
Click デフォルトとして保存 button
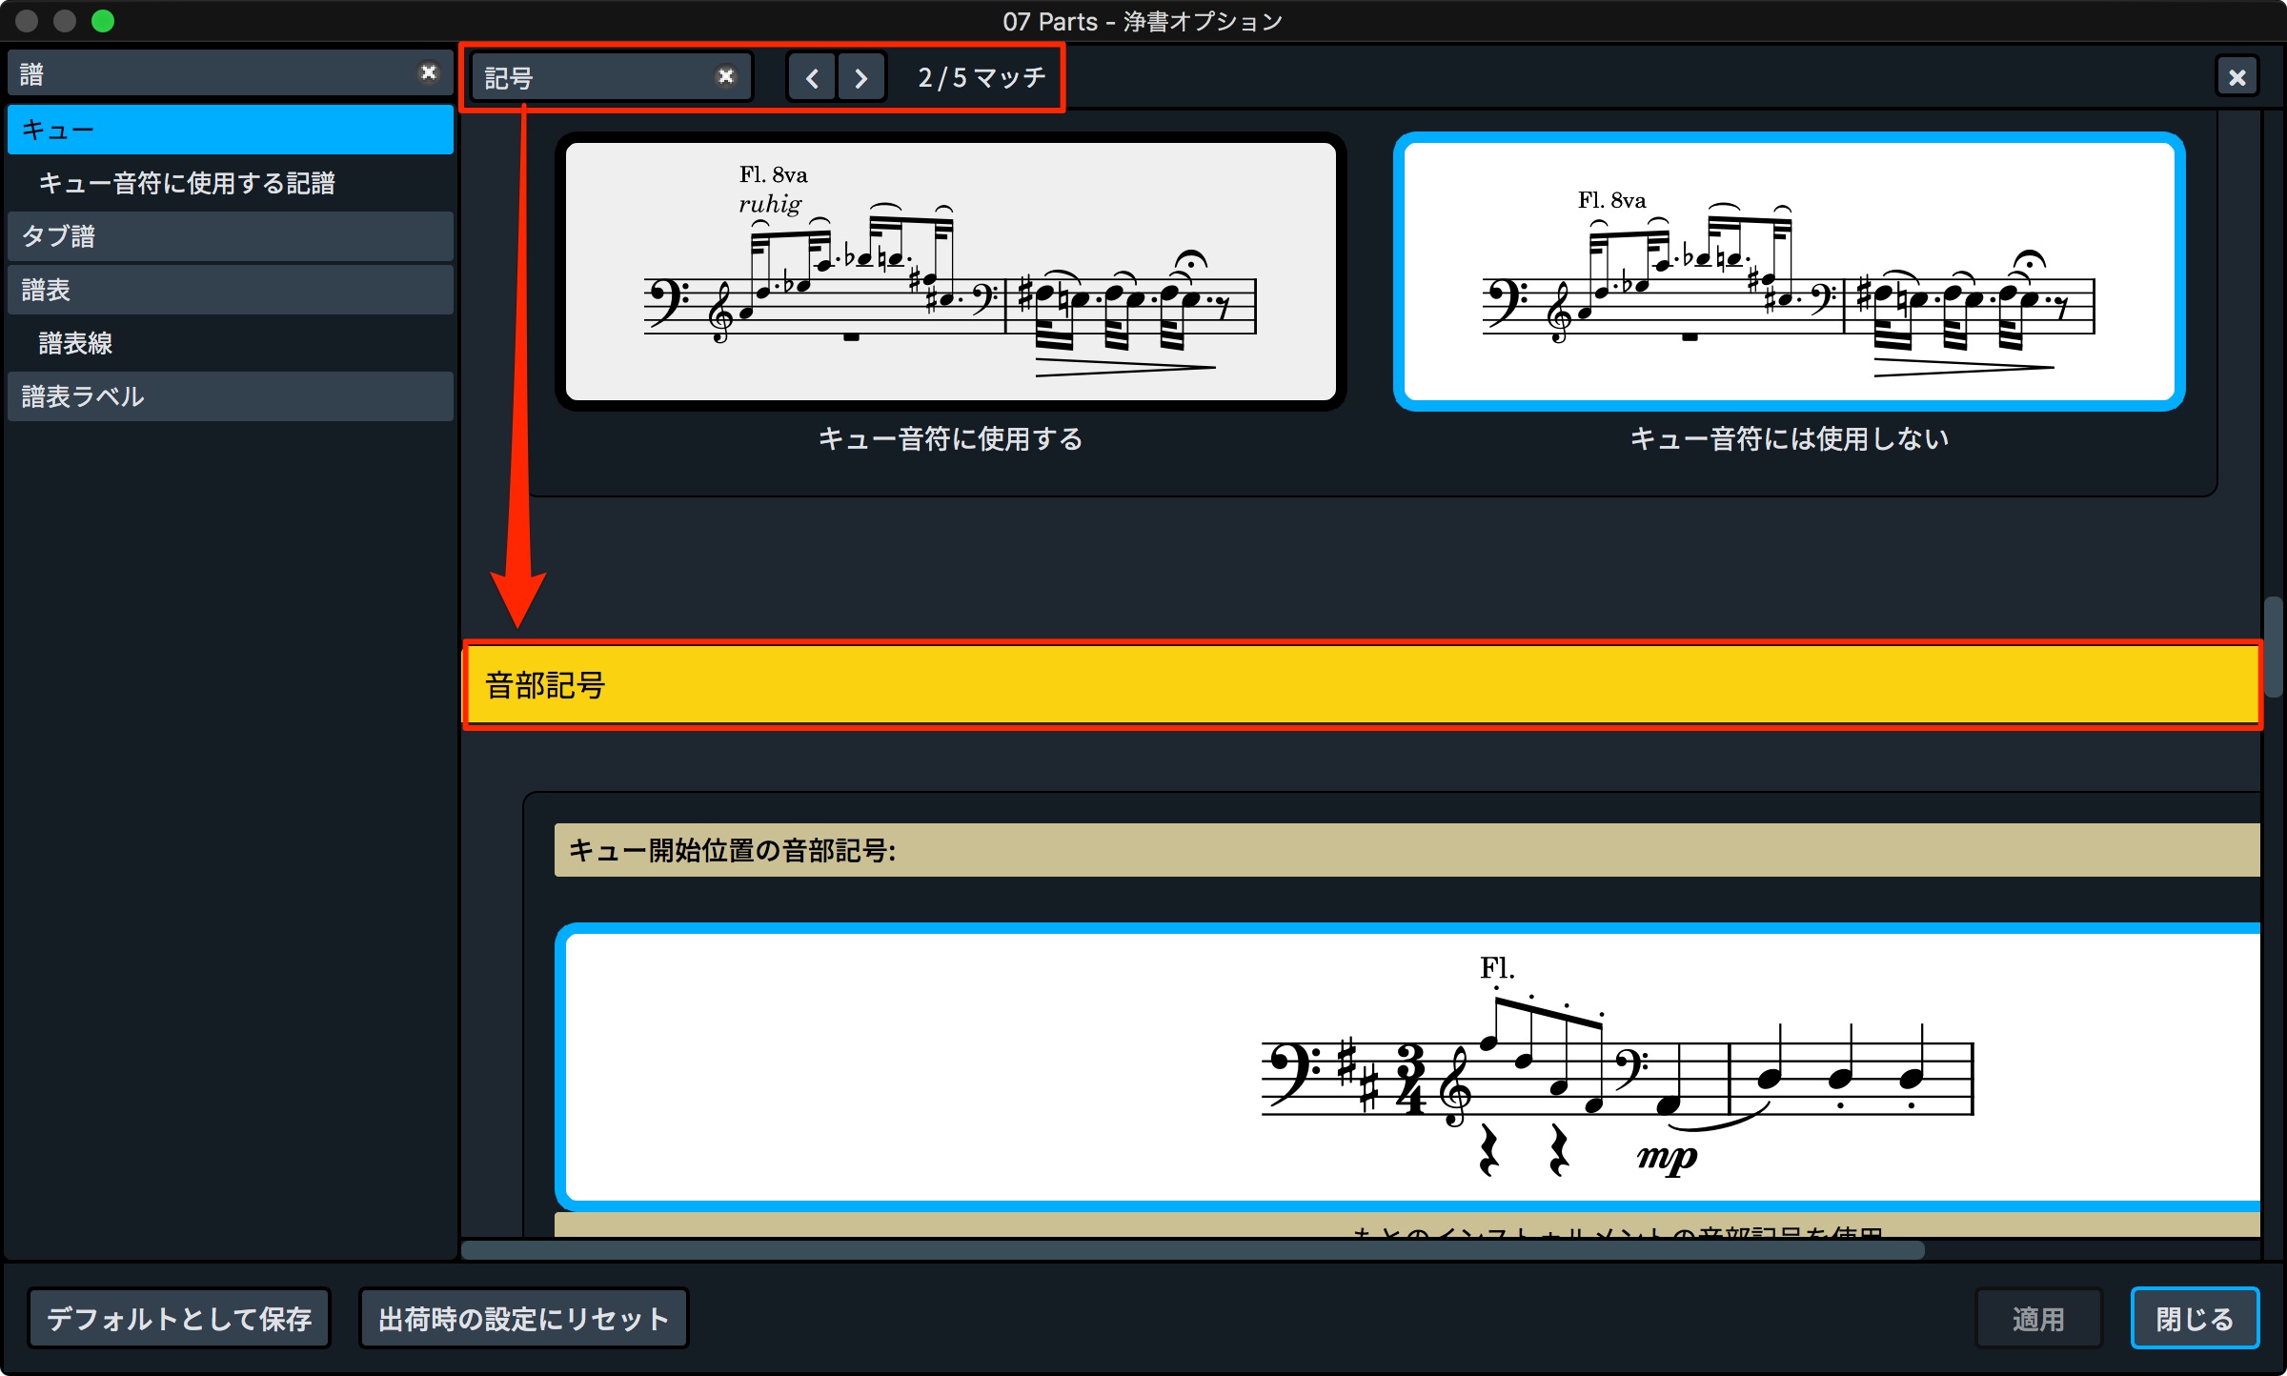(179, 1319)
